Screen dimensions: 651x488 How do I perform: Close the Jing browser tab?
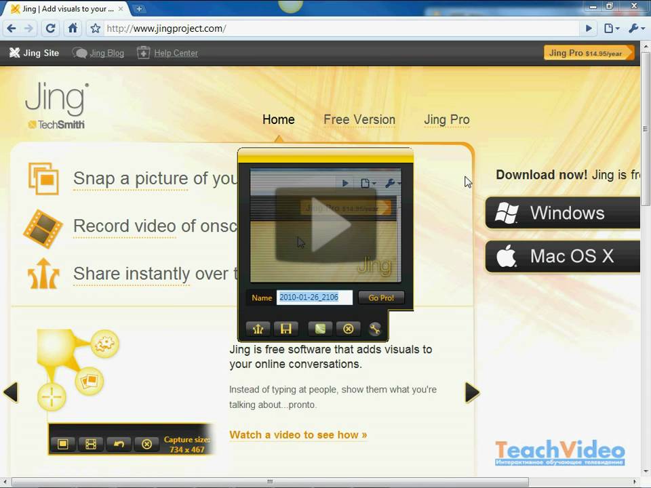click(x=121, y=8)
